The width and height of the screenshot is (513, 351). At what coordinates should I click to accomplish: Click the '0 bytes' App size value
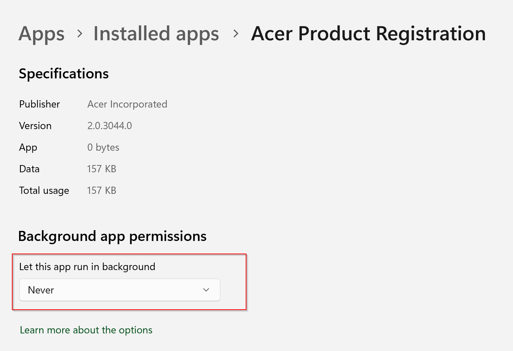(103, 147)
